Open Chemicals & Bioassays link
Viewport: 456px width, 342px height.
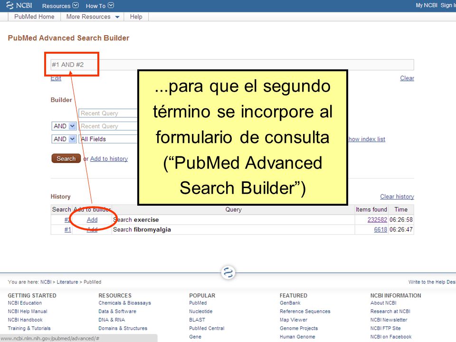pyautogui.click(x=124, y=303)
